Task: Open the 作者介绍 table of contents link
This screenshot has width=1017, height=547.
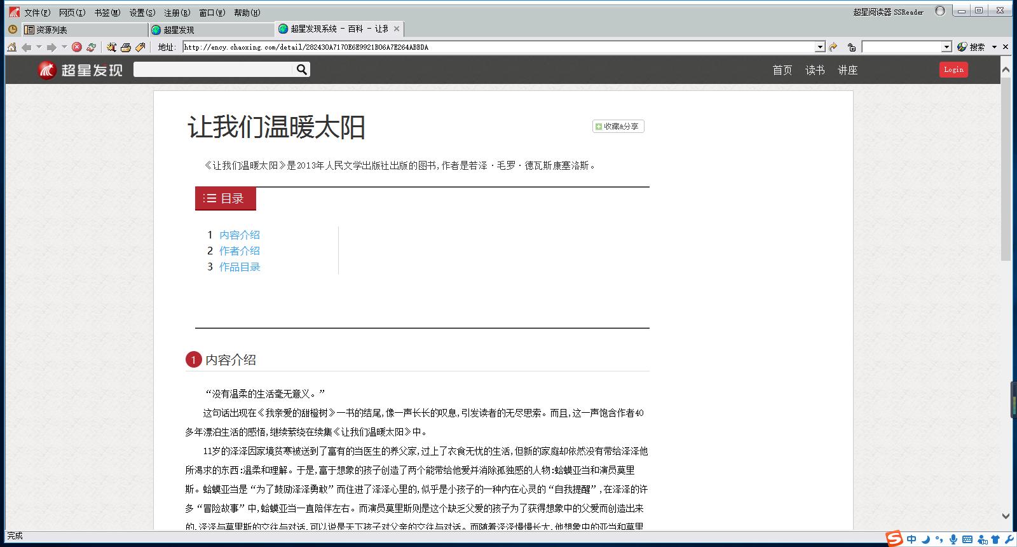Action: coord(240,251)
